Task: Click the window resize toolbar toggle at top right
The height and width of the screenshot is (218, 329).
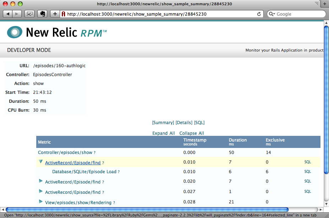Action: tap(317, 3)
